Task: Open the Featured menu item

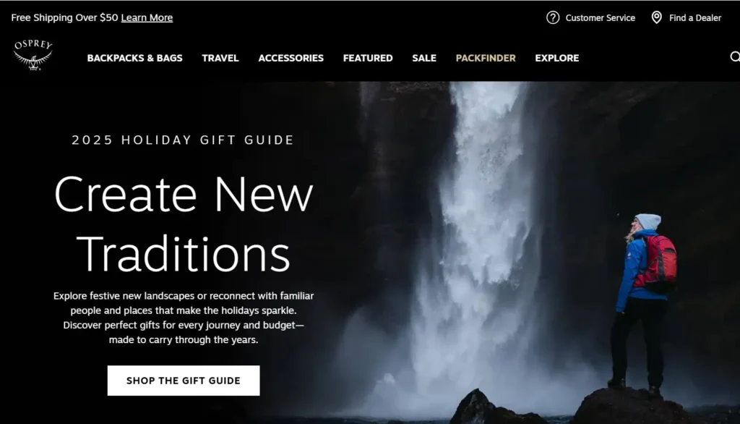Action: pos(368,58)
